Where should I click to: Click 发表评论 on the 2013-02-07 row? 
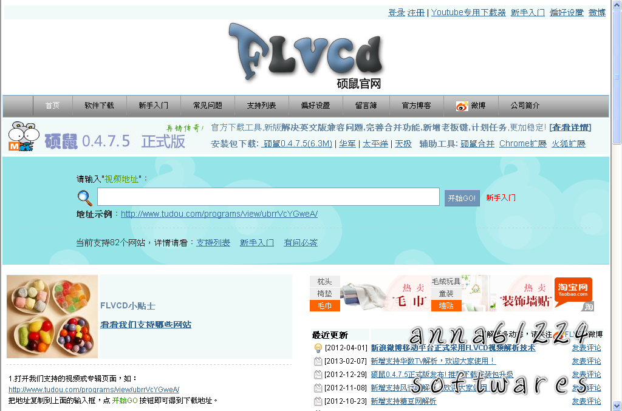point(586,361)
